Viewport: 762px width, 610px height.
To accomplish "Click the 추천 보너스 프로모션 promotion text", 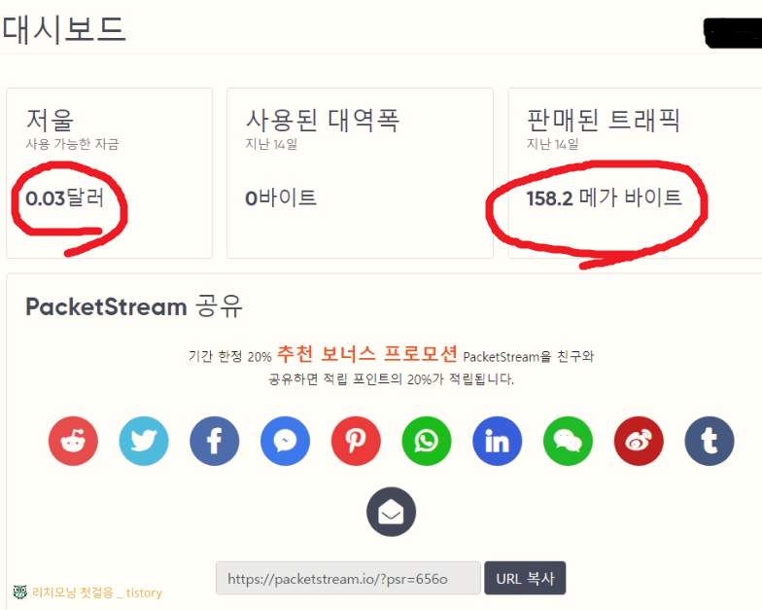I will (x=367, y=354).
